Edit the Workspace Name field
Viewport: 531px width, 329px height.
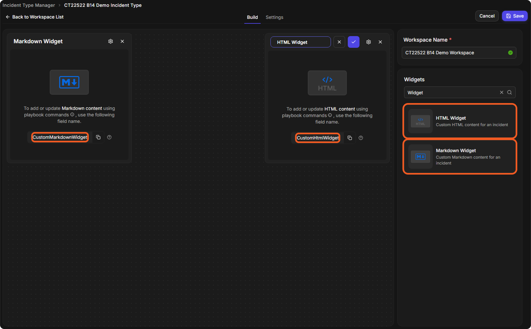(459, 53)
